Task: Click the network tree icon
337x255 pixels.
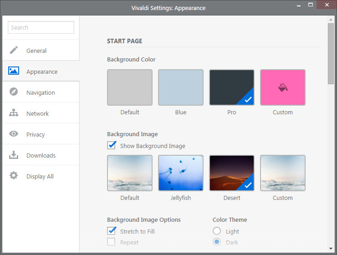Action: 14,112
